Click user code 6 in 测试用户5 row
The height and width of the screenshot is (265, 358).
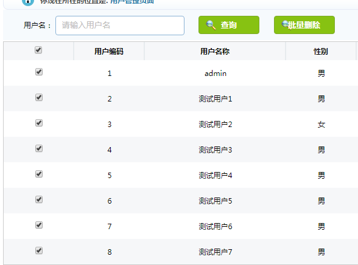(x=110, y=201)
